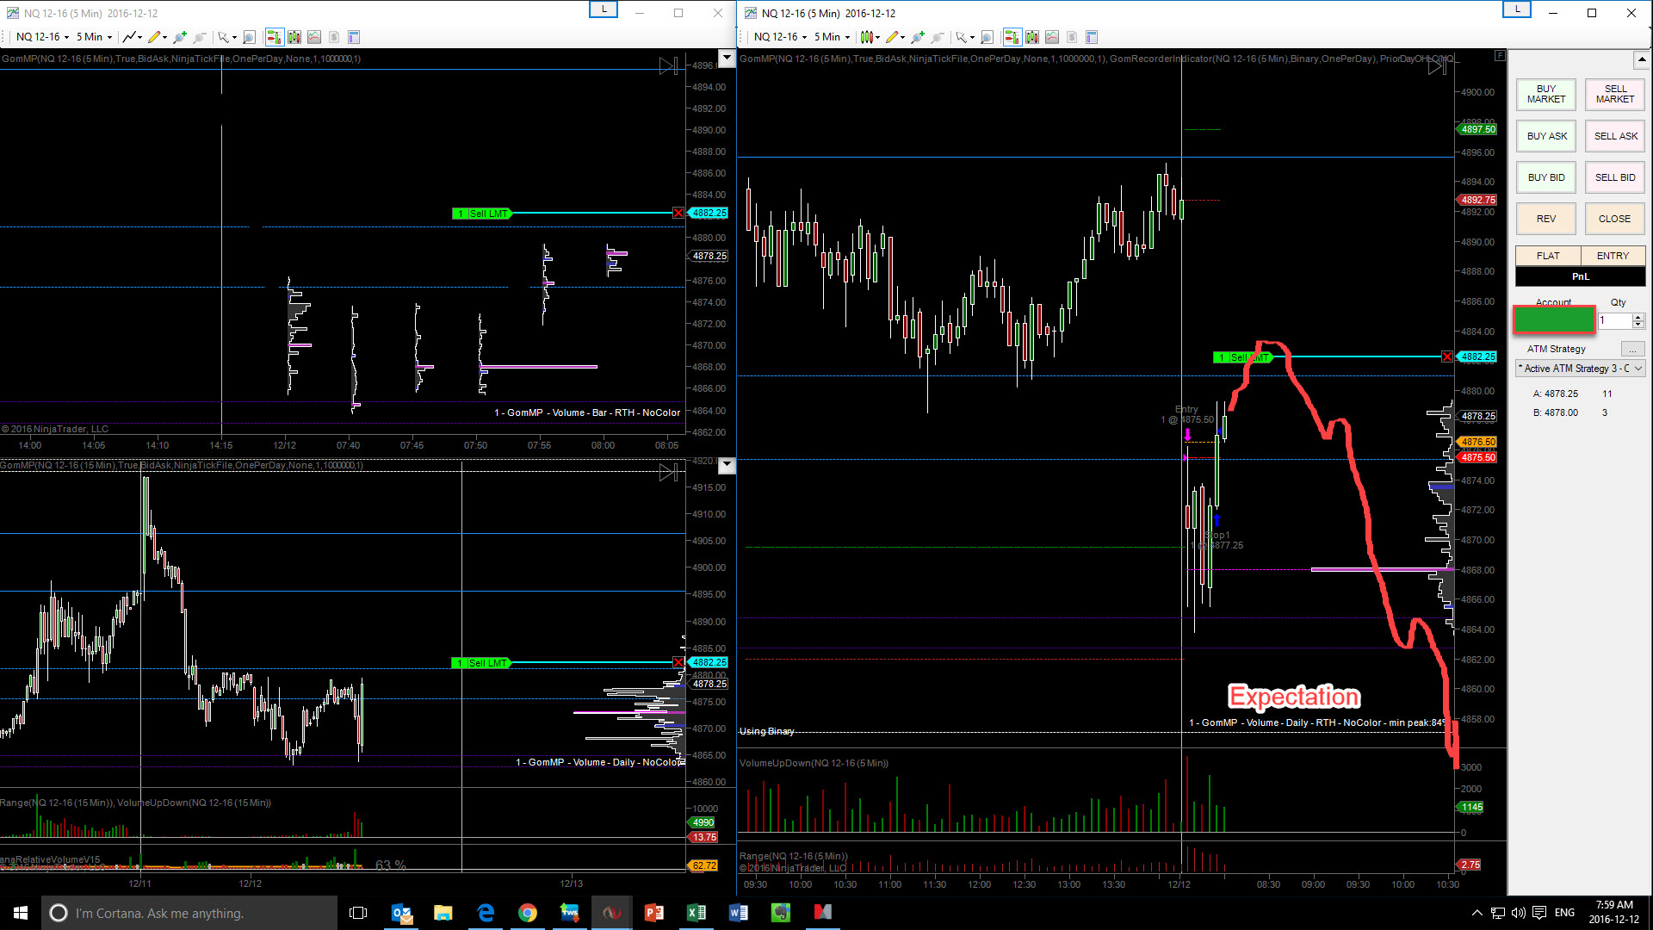Click the zoom frame icon in left chart
1653x930 pixels.
[x=249, y=37]
